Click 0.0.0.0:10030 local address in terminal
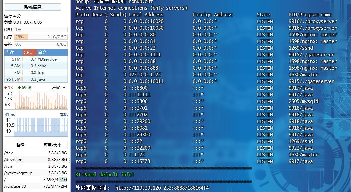Screen dimensions: 351x192 146,28
